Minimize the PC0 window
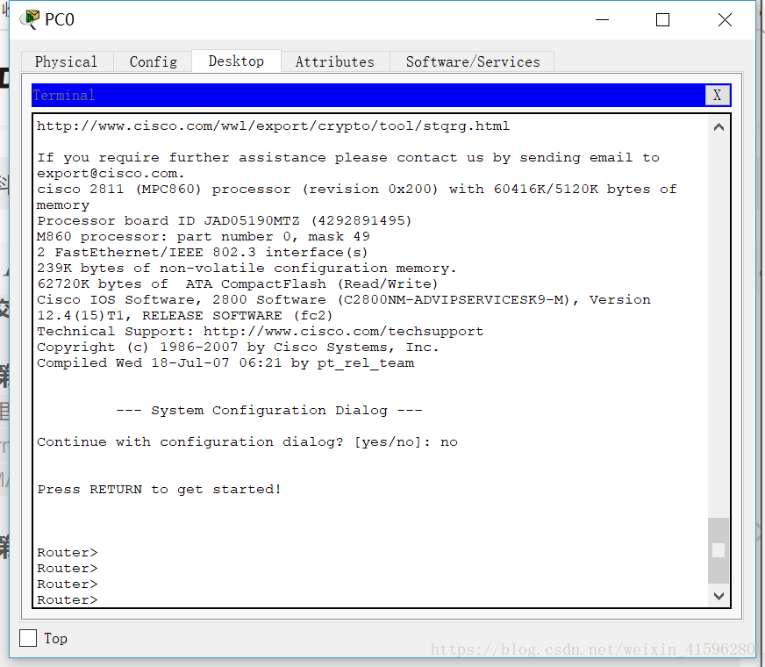The width and height of the screenshot is (765, 667). tap(603, 20)
